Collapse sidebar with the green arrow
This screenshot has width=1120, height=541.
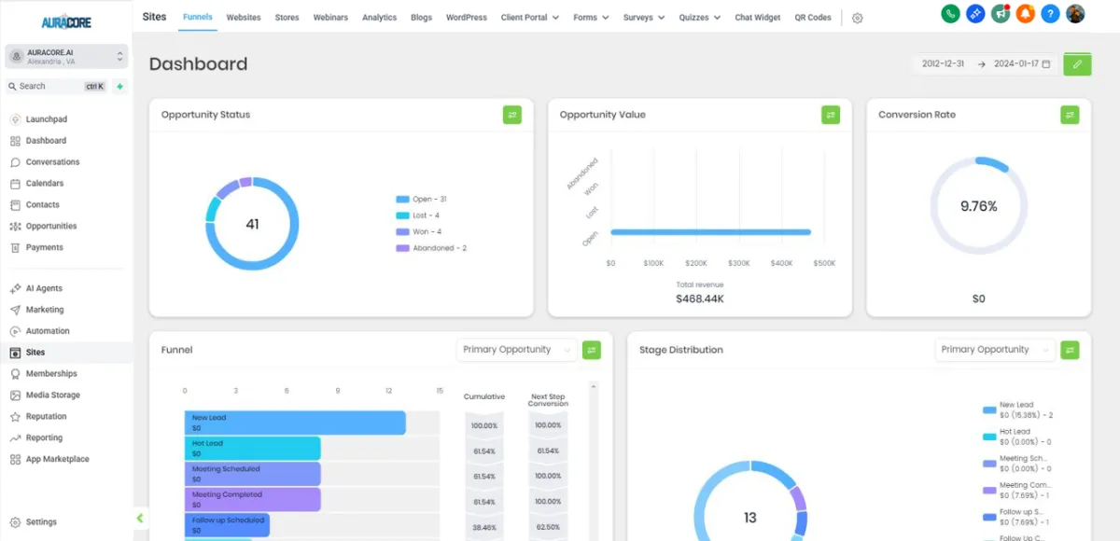tap(140, 518)
